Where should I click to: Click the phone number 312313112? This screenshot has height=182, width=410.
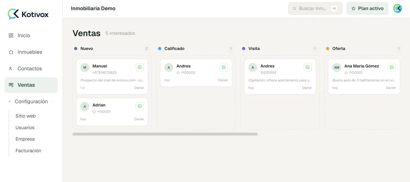(x=268, y=73)
